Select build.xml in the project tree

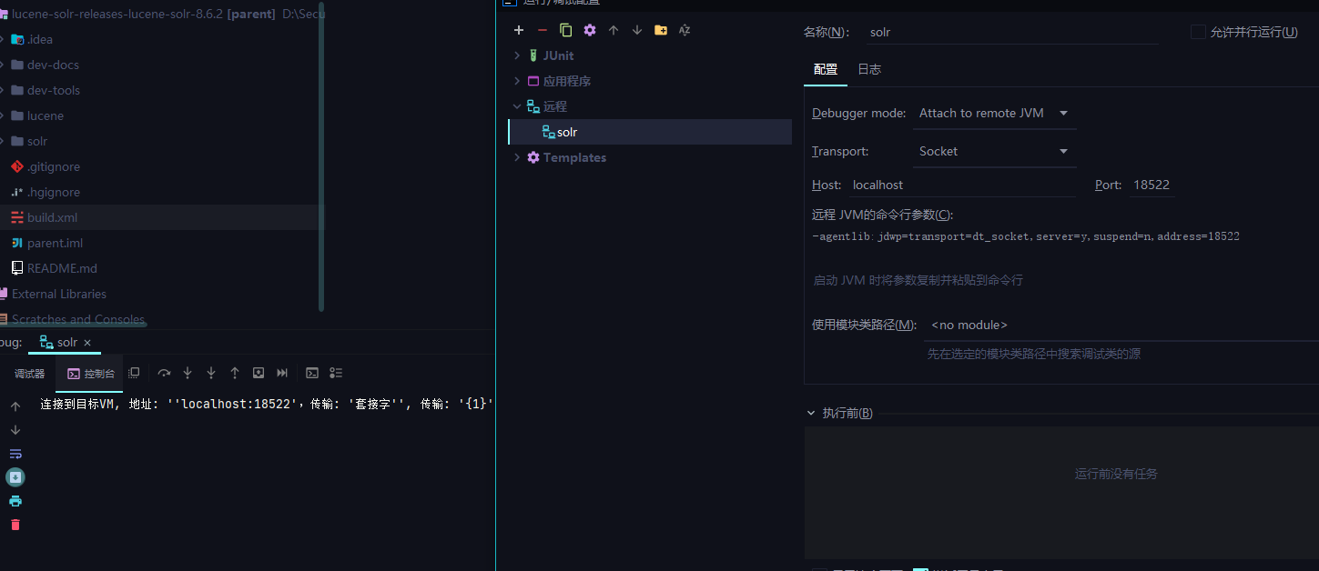(x=52, y=217)
